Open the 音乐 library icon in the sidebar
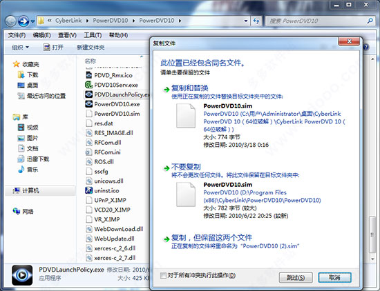 point(21,170)
